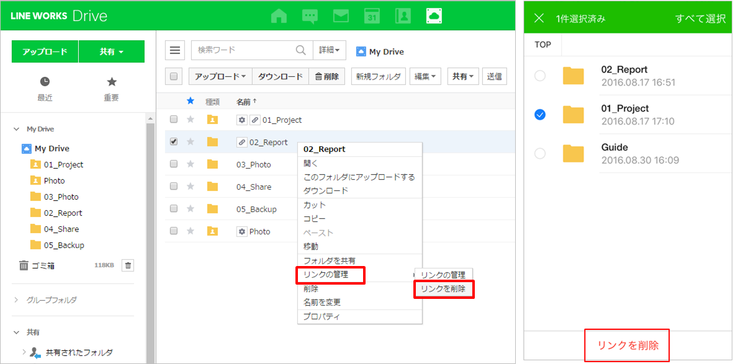Star the 03_Photo folder as important
Viewport: 733px width, 364px height.
click(191, 164)
